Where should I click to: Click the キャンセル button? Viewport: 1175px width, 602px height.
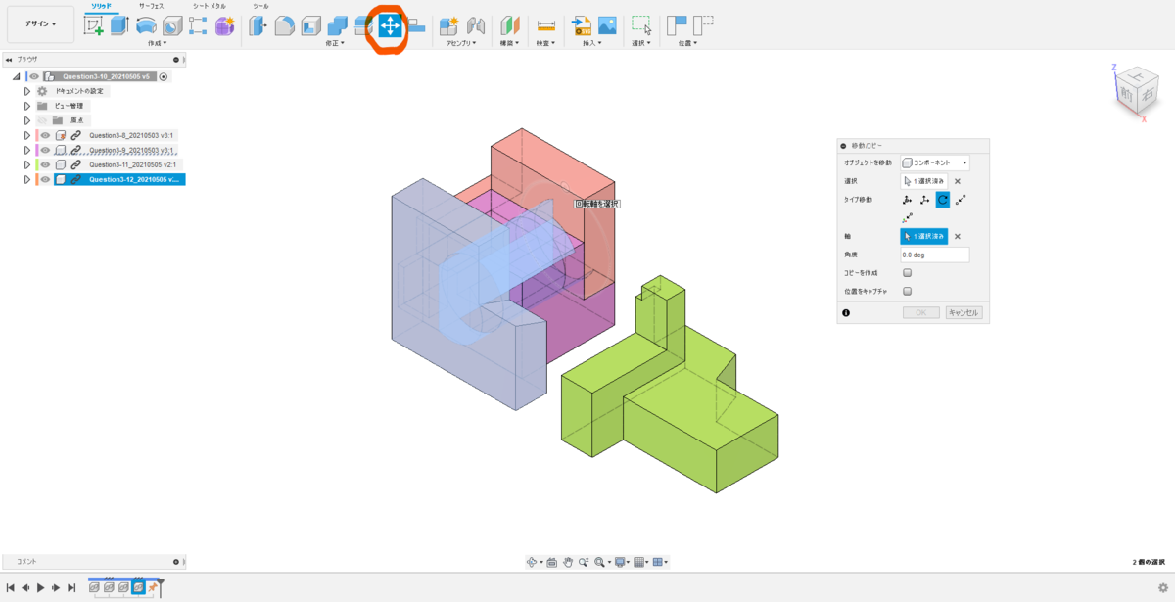coord(963,313)
